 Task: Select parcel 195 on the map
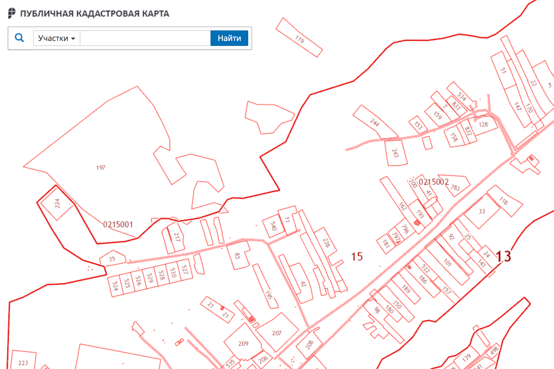pyautogui.click(x=268, y=295)
